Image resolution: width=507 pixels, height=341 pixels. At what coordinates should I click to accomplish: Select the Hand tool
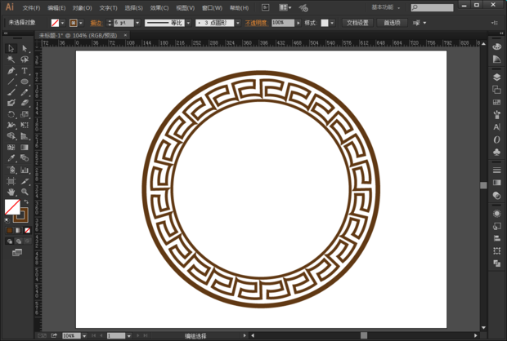[11, 192]
